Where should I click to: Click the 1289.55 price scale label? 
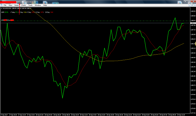193,11
